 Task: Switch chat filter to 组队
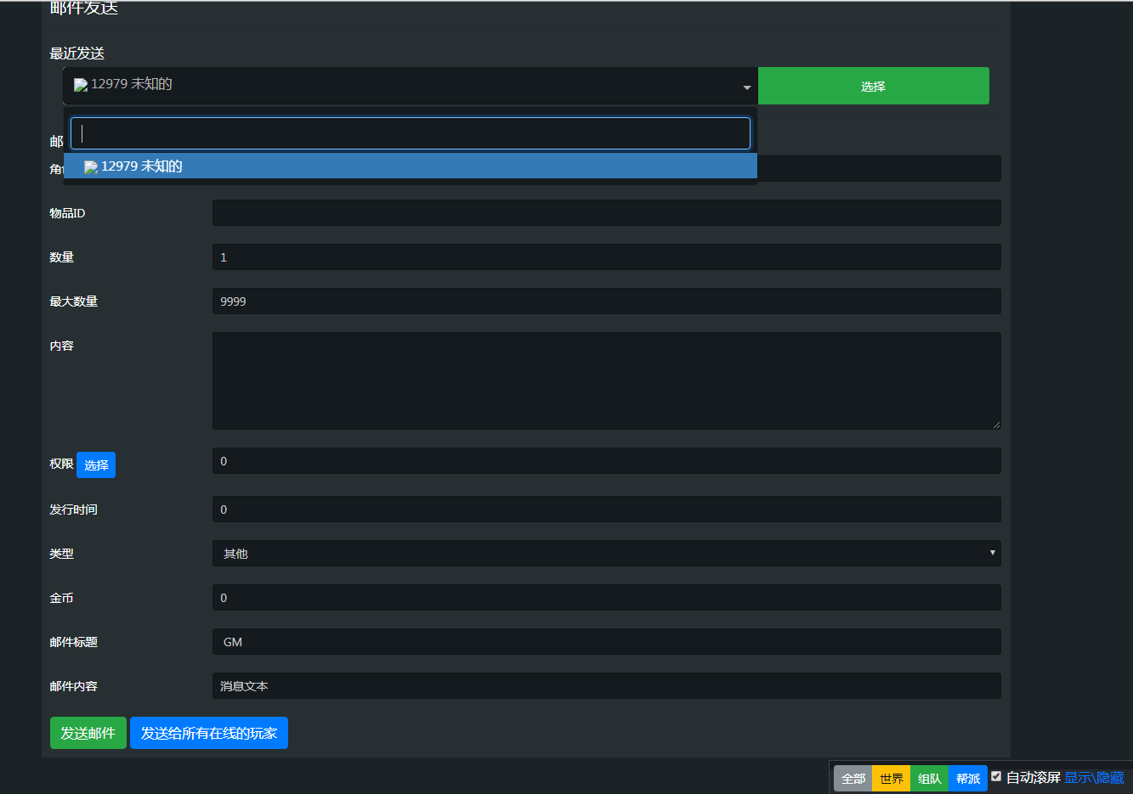pos(930,779)
